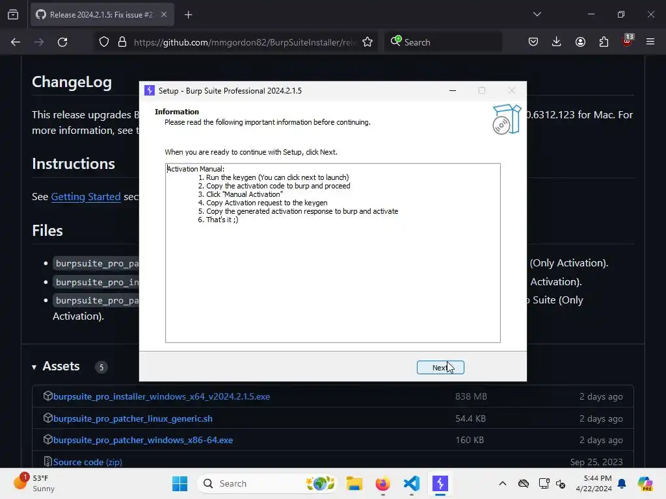Viewport: 666px width, 499px height.
Task: Click the 838 MB size text
Action: pyautogui.click(x=471, y=396)
